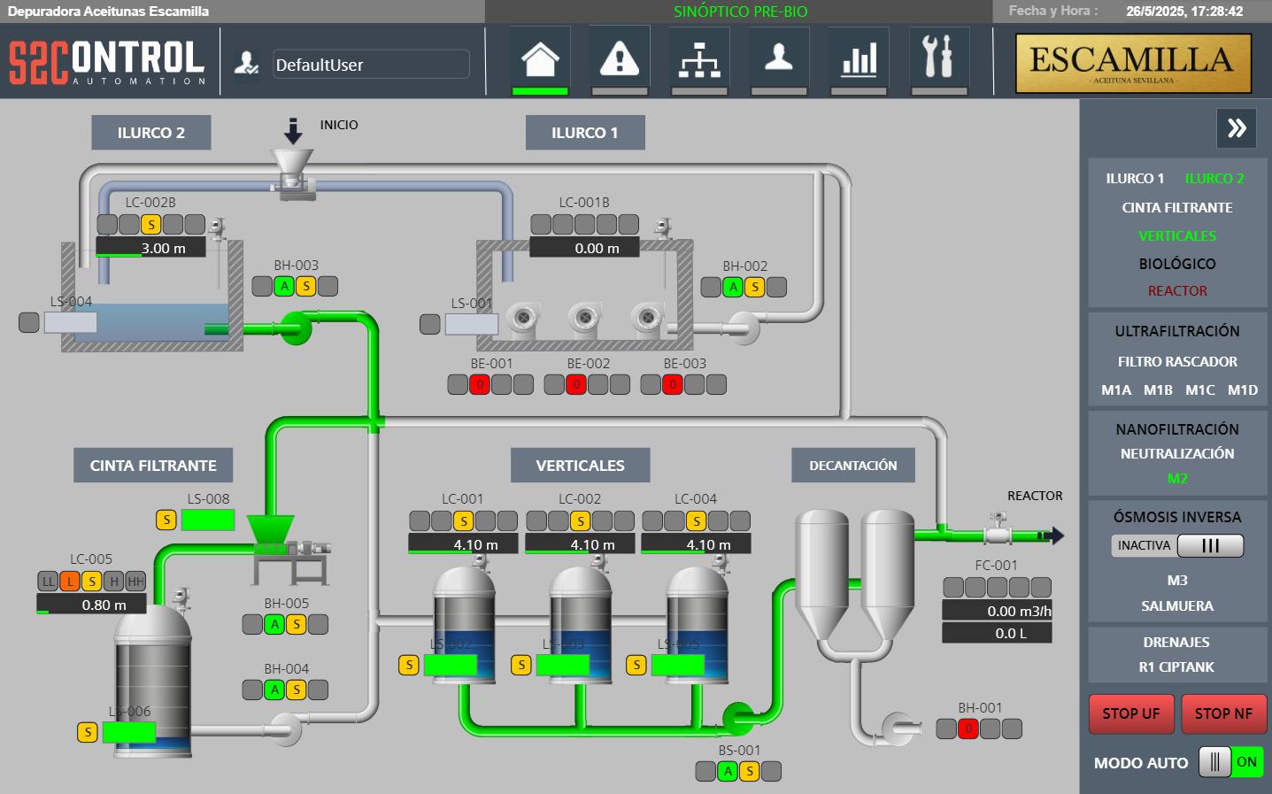Click the BH-003 pump symbol

pos(295,328)
